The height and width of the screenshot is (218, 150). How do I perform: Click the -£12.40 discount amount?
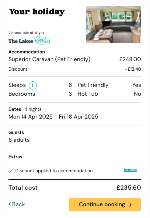click(133, 69)
